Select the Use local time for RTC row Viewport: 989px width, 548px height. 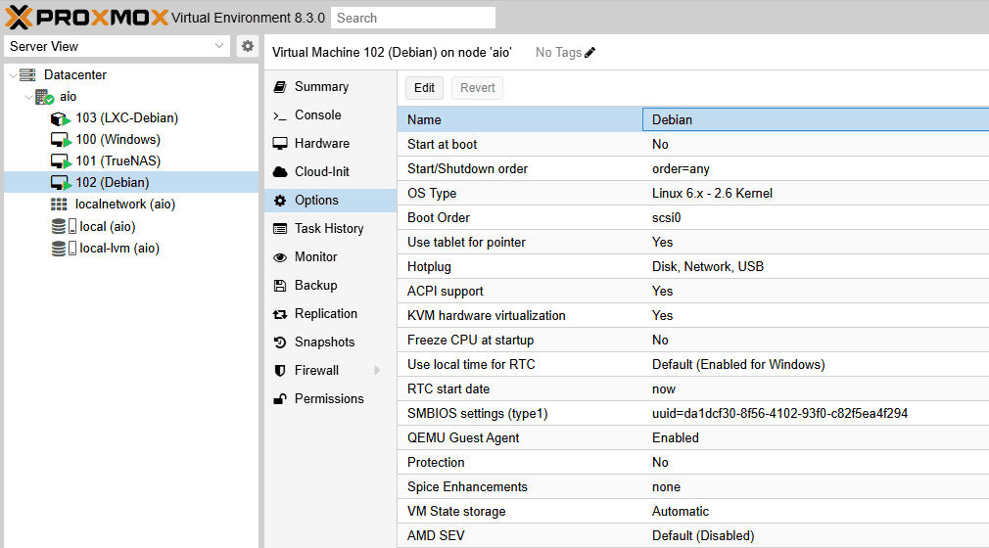(693, 364)
